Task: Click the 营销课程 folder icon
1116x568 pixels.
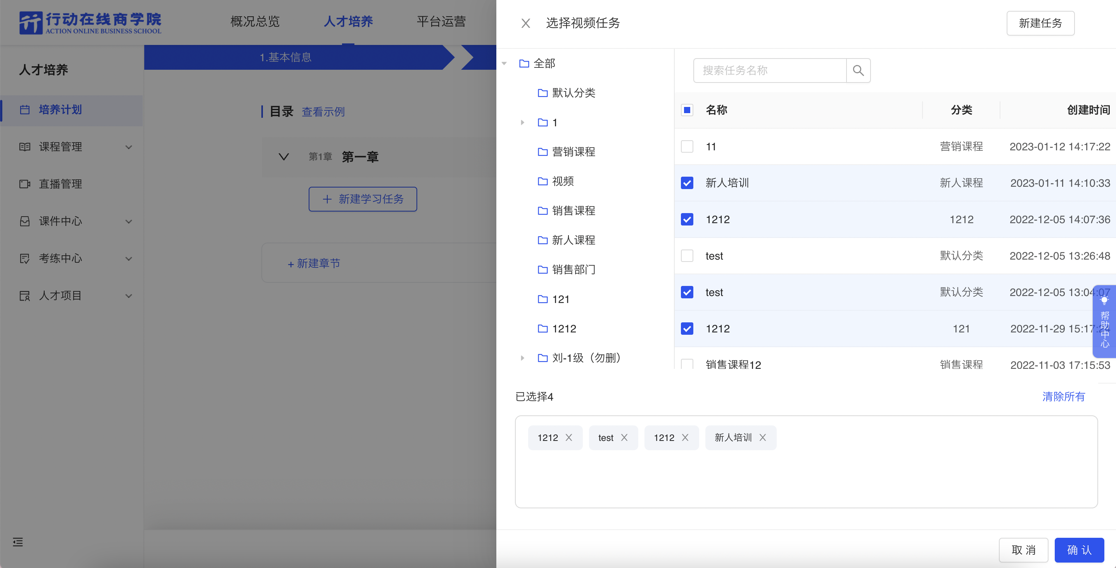Action: click(543, 152)
